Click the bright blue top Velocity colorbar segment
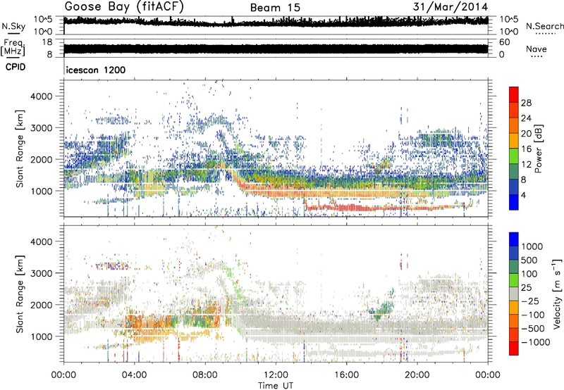Viewport: 564px width, 390px height. 514,239
